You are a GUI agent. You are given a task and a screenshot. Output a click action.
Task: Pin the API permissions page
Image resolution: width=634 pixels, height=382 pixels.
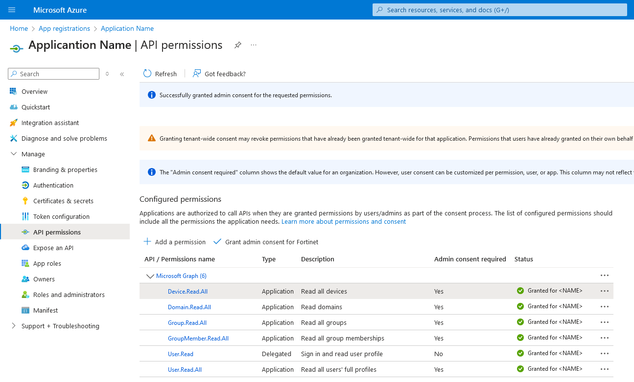pos(237,45)
